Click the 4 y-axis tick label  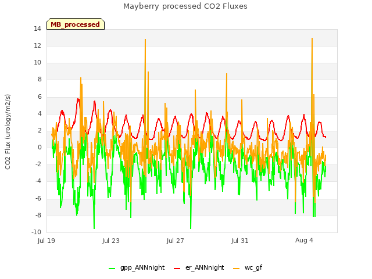click(40, 113)
